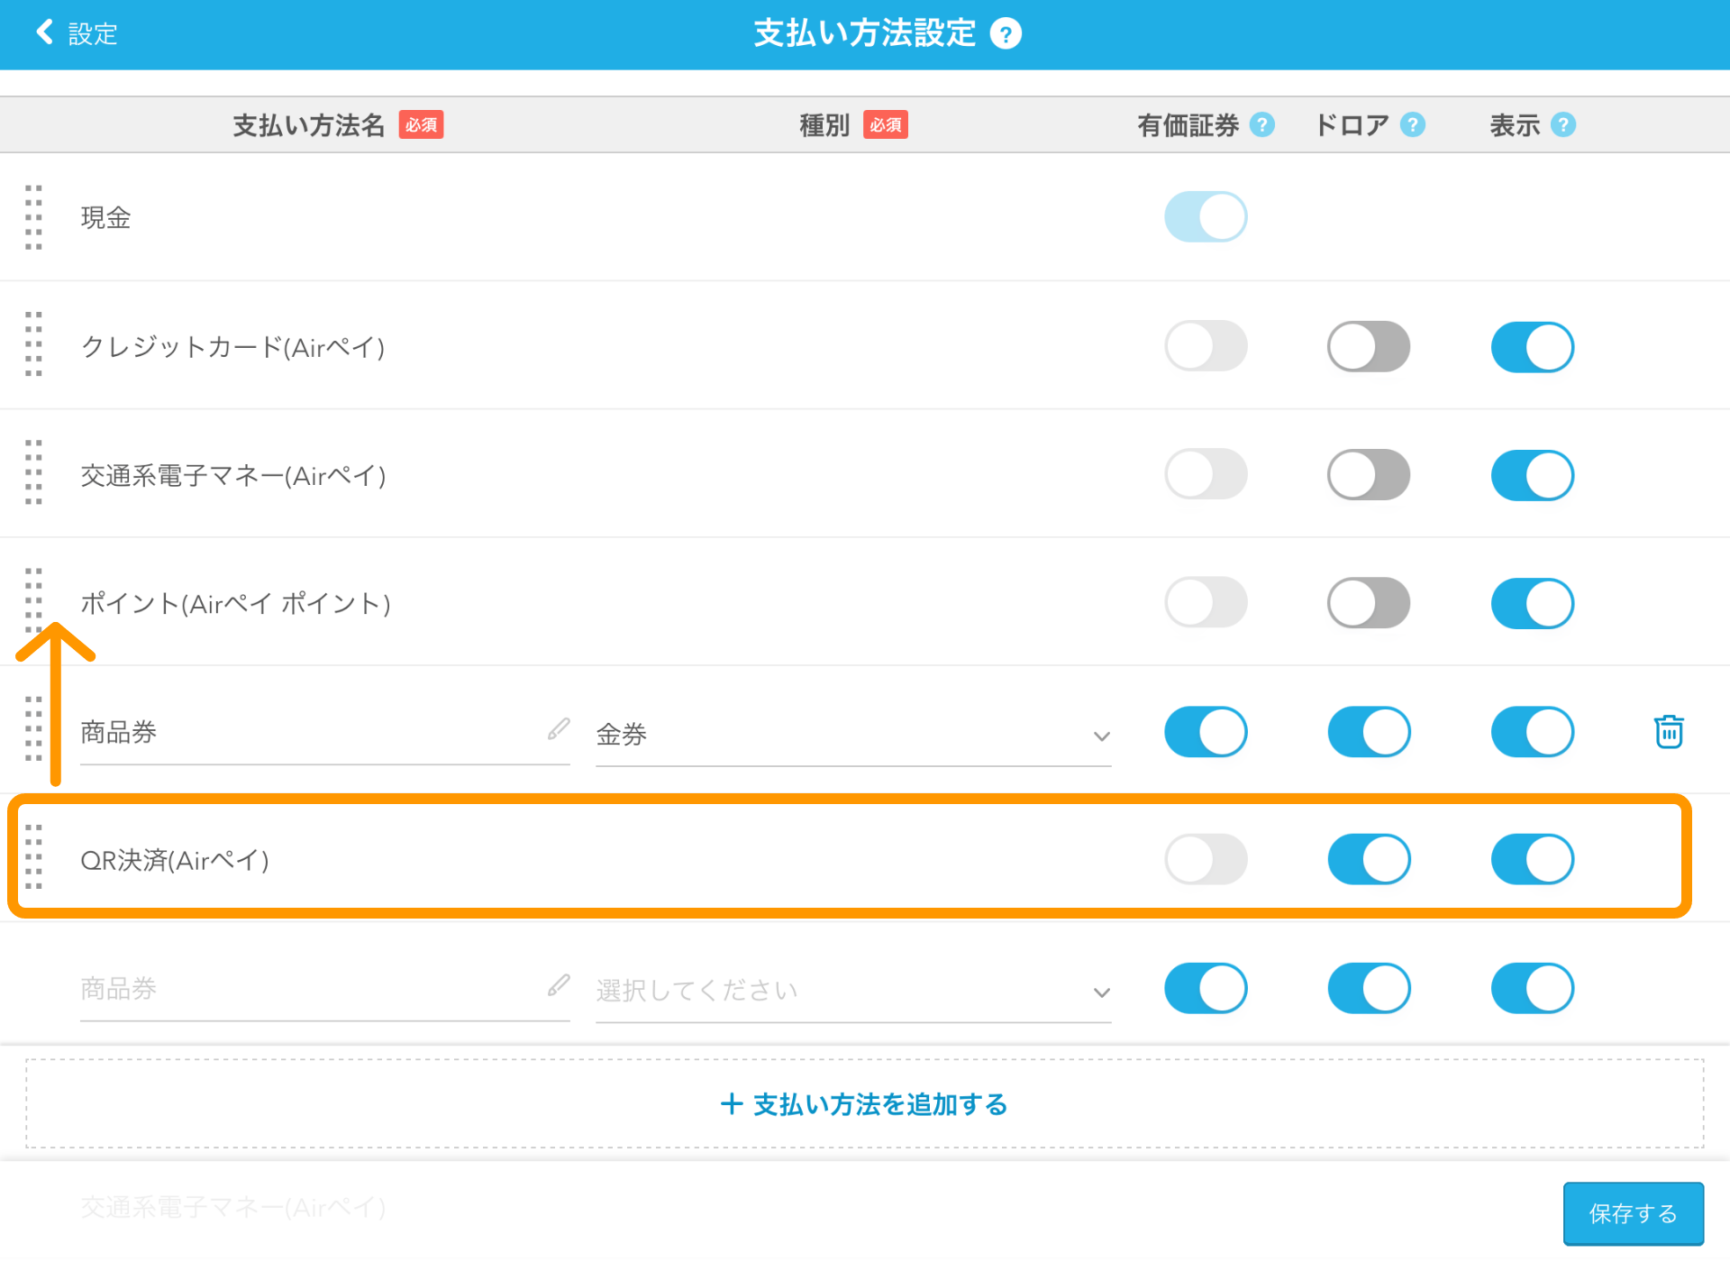Toggle 表示 switch for クレジットカード(Airペイ)
Viewport: 1730px width, 1262px height.
coord(1532,347)
